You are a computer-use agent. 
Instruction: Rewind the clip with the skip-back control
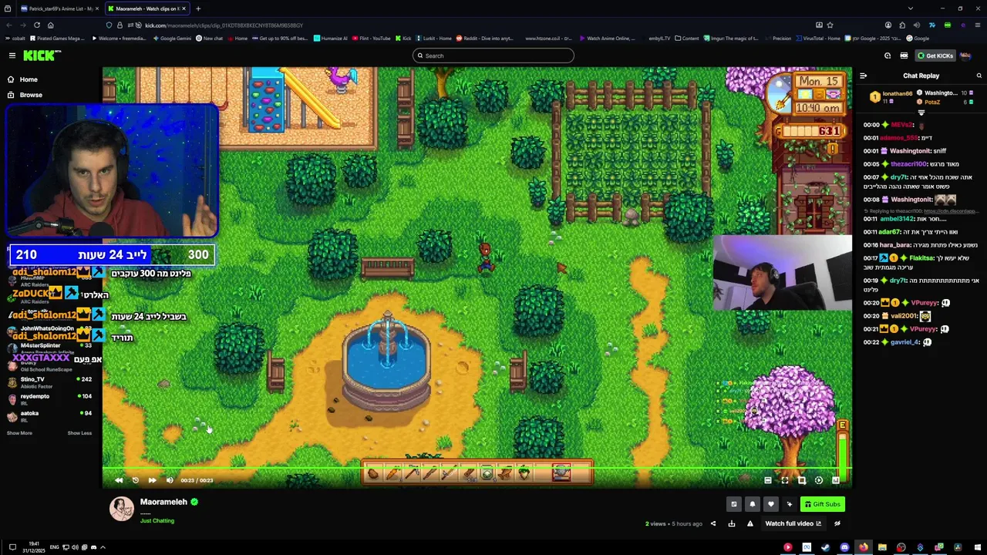coord(119,480)
